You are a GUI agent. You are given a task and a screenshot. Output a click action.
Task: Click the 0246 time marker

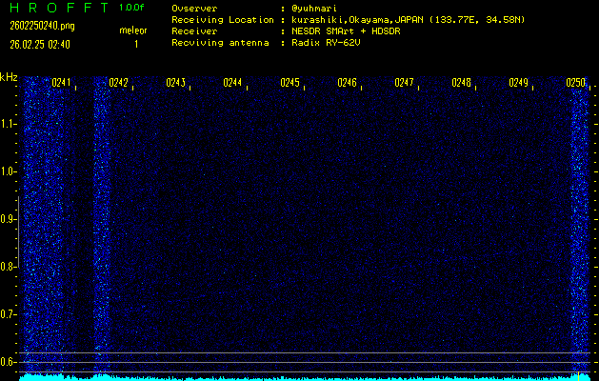pos(348,83)
